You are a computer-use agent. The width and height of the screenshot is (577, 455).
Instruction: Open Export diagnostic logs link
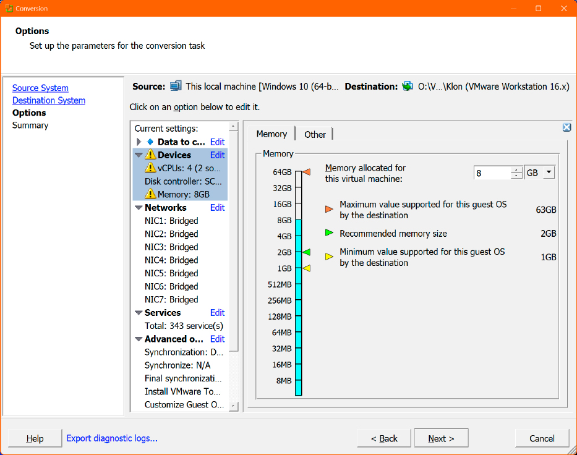coord(112,438)
